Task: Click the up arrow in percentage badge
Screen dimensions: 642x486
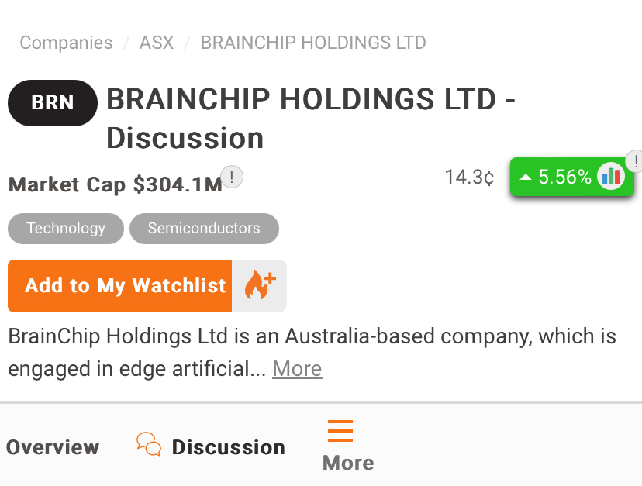Action: [526, 178]
